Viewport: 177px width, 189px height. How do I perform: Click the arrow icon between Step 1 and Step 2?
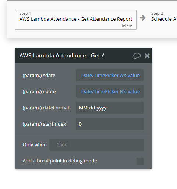143,18
